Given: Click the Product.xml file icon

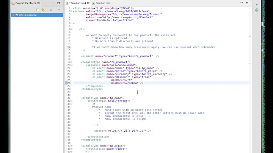Looking at the screenshot, I should pos(93,3).
